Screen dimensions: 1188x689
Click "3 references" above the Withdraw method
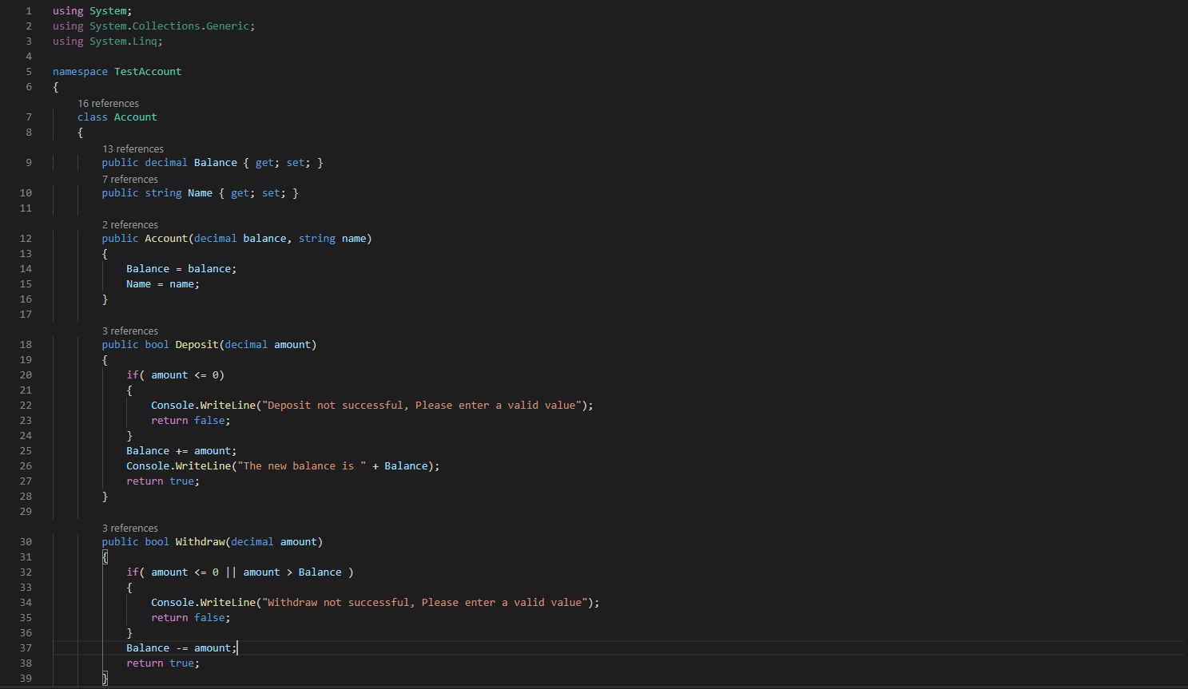coord(129,528)
